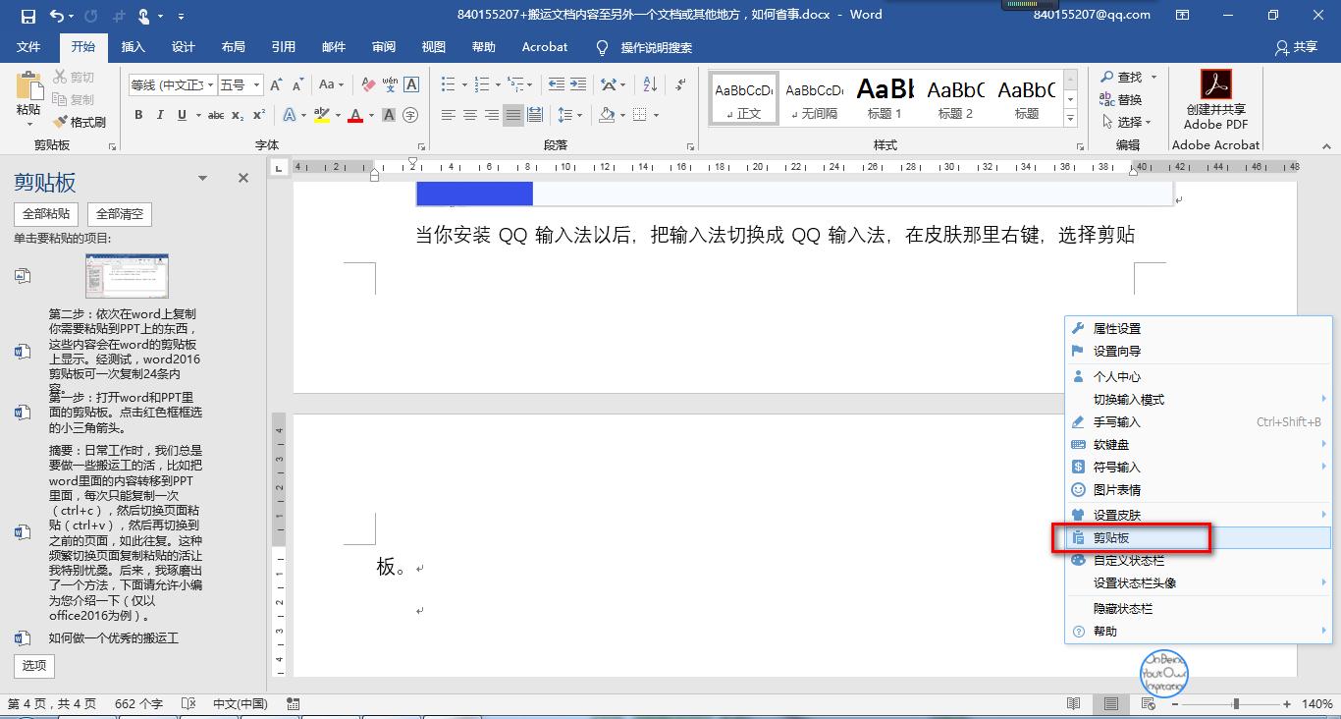Clear all clipboard items with 全部清空

click(x=119, y=213)
